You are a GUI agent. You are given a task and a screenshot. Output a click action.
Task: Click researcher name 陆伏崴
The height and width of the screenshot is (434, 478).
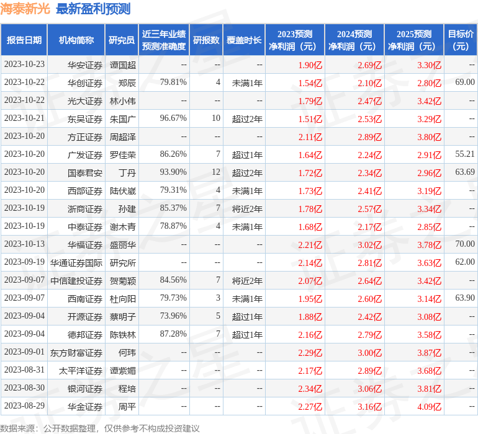pos(122,191)
